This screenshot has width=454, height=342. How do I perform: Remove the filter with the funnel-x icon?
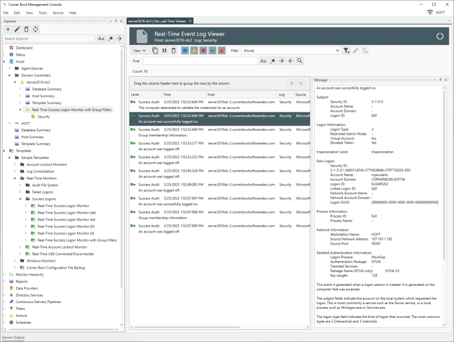[x=365, y=51]
